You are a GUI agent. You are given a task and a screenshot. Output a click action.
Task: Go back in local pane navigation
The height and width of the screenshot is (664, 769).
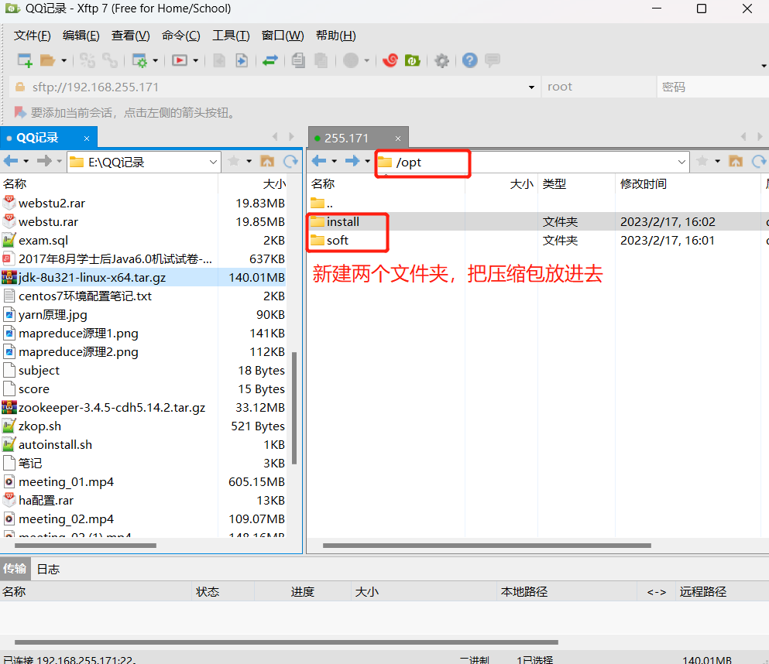(x=11, y=161)
